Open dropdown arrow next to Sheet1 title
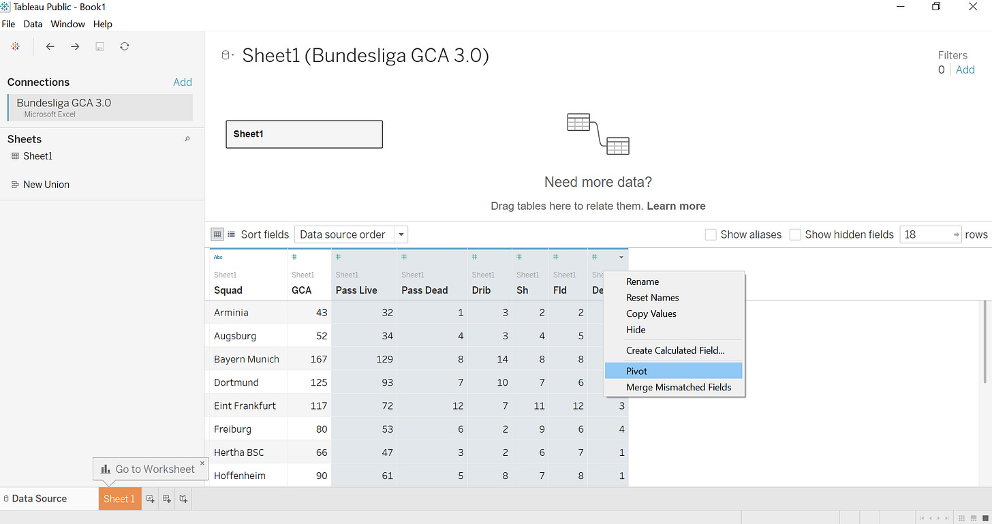Image resolution: width=992 pixels, height=524 pixels. [233, 56]
